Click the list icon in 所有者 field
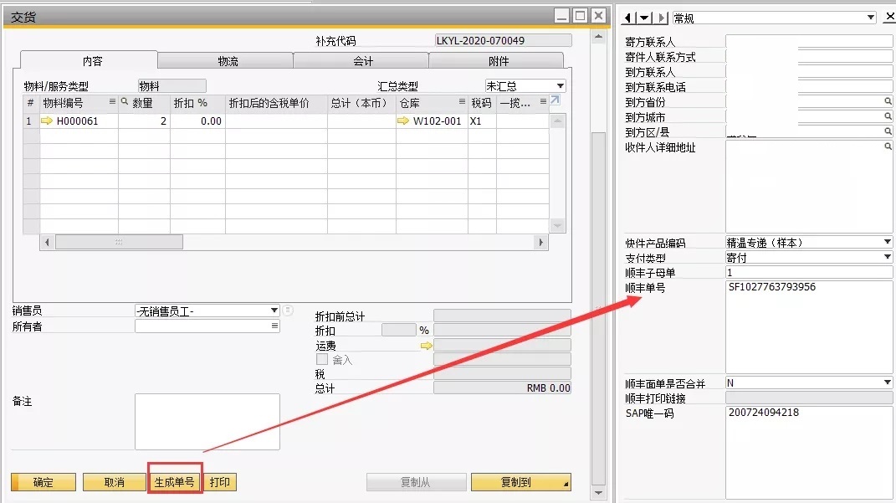The image size is (896, 503). (274, 326)
